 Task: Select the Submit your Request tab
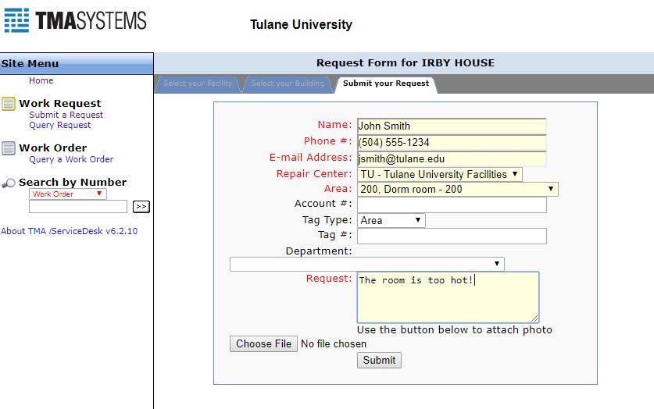[x=386, y=84]
